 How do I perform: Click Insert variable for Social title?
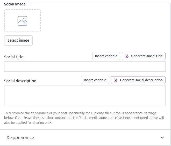(x=106, y=56)
